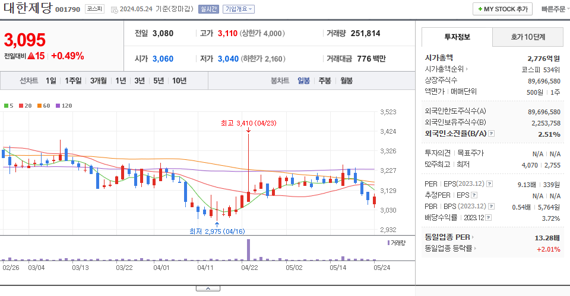Click the question mark icon next to 외국인소진율(B/A)
This screenshot has width=570, height=296.
point(491,134)
